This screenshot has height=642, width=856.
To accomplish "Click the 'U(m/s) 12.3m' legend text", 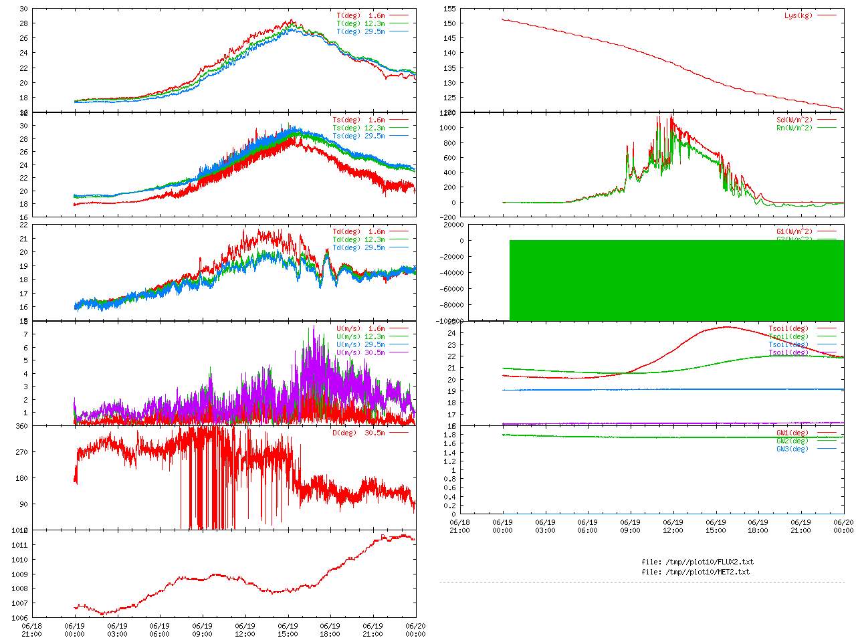I will (x=360, y=337).
